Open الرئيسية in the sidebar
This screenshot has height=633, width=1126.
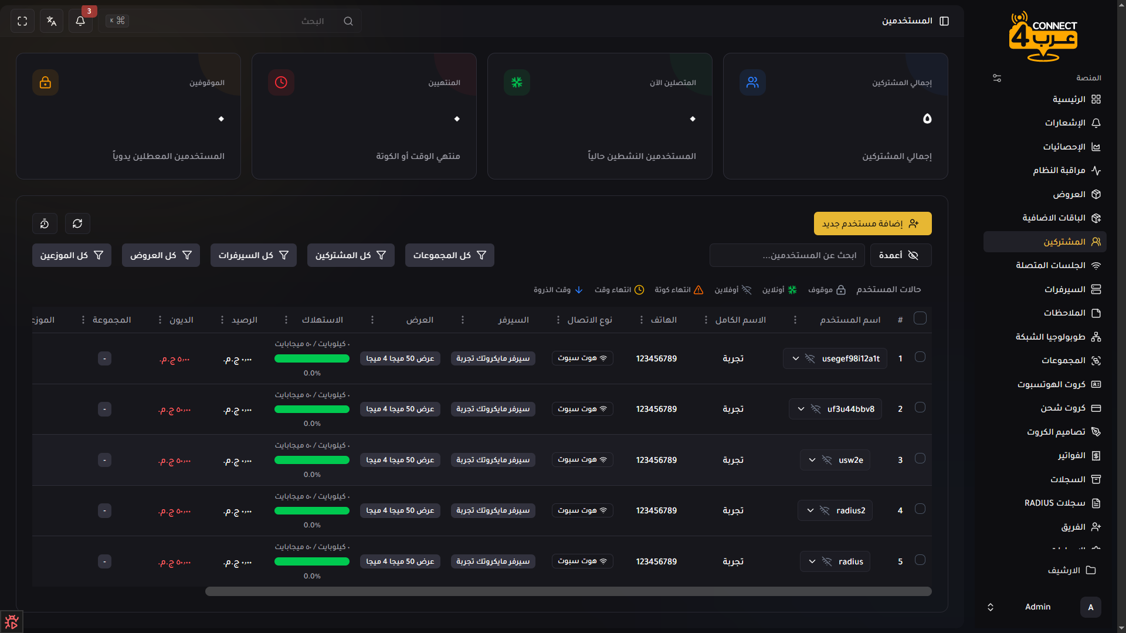tap(1045, 99)
